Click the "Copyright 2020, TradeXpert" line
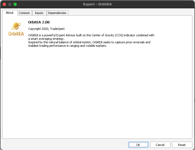195x150 pixels. pyautogui.click(x=46, y=29)
